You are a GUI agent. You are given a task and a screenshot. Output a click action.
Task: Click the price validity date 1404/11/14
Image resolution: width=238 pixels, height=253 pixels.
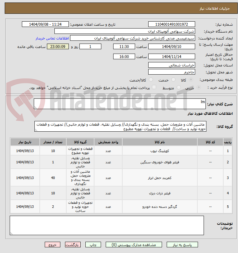coord(171,57)
